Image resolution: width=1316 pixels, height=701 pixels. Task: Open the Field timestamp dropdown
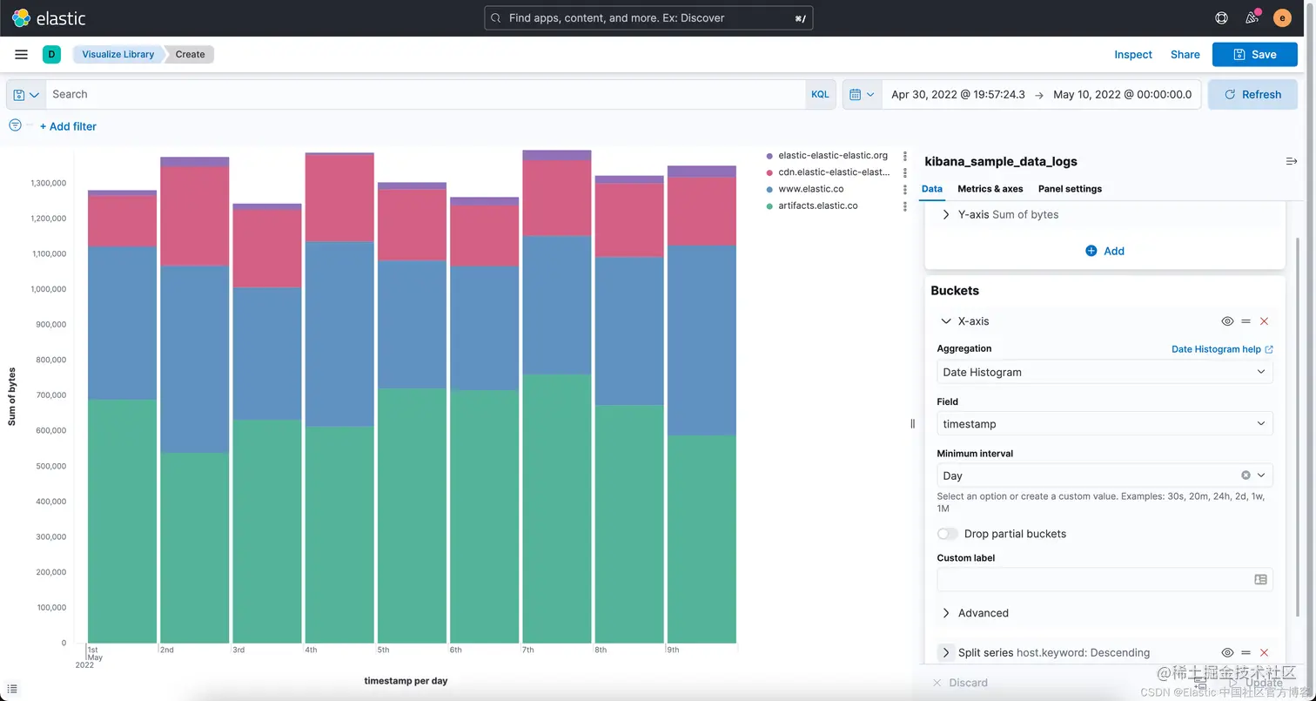click(1104, 423)
